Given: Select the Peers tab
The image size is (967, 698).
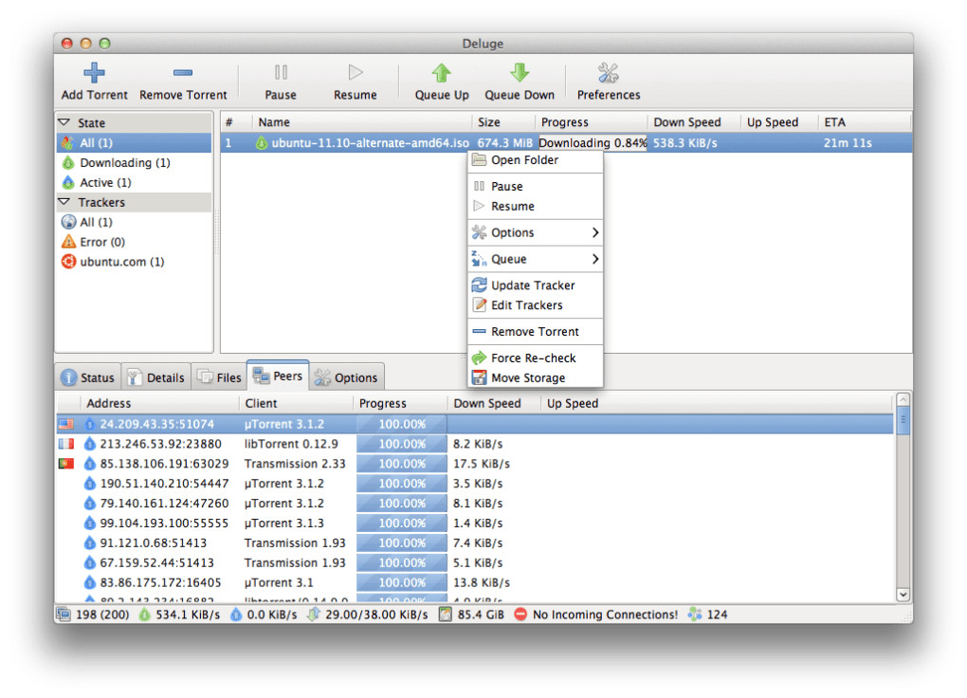Looking at the screenshot, I should 278,376.
